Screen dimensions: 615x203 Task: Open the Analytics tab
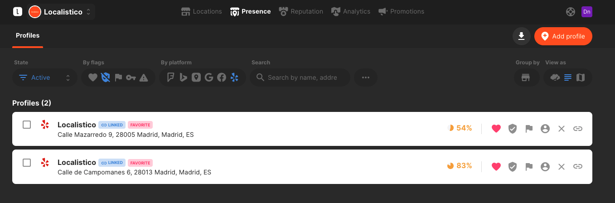(351, 11)
